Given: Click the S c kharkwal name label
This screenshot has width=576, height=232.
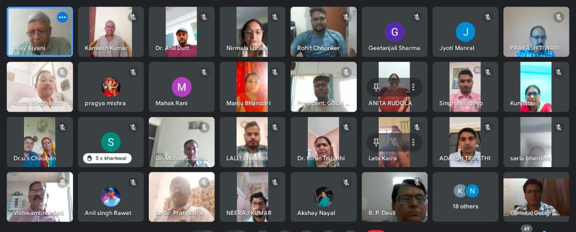Looking at the screenshot, I should [x=107, y=159].
